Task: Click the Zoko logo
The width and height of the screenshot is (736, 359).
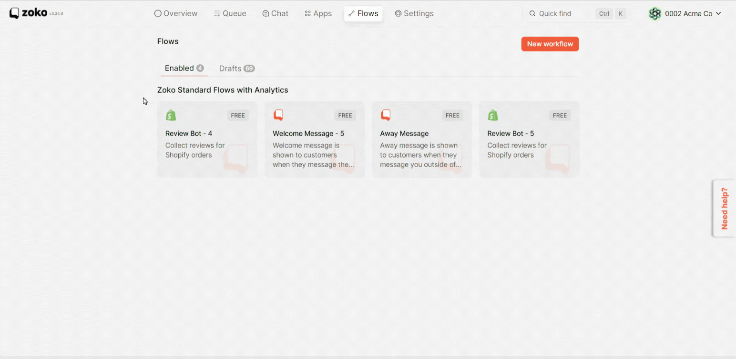Action: [x=28, y=13]
